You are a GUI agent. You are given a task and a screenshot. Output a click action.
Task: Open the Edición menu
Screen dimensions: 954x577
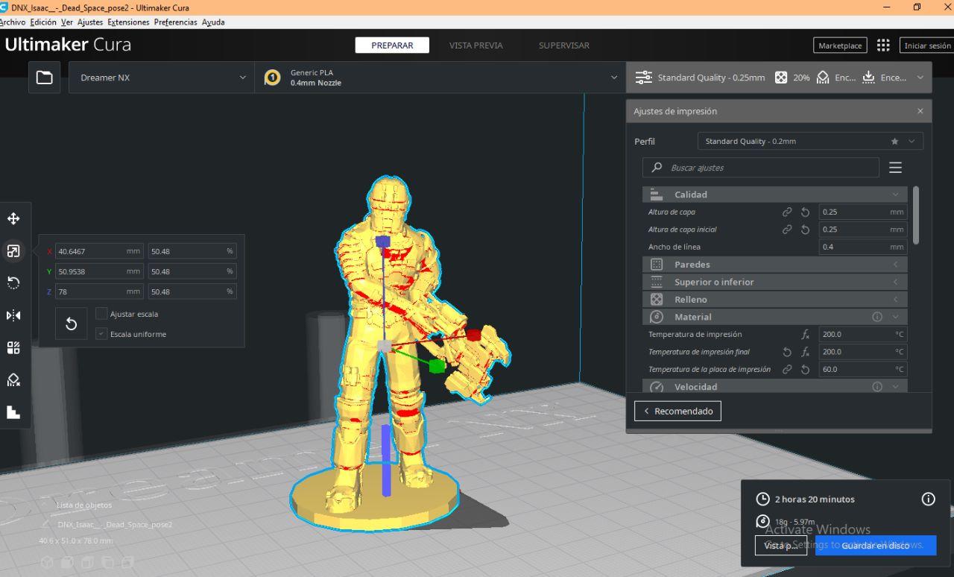pyautogui.click(x=43, y=22)
